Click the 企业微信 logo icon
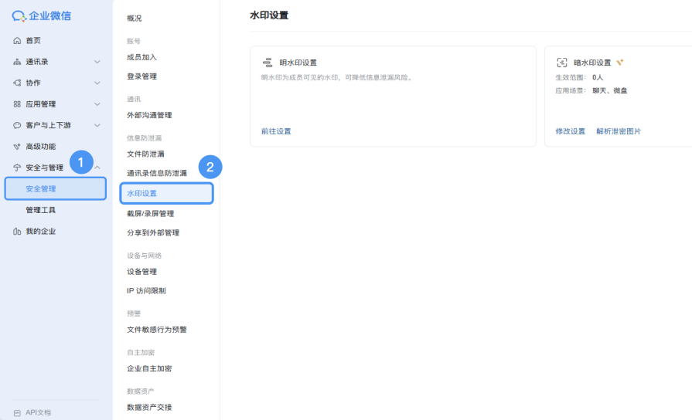The image size is (692, 420). [x=19, y=16]
